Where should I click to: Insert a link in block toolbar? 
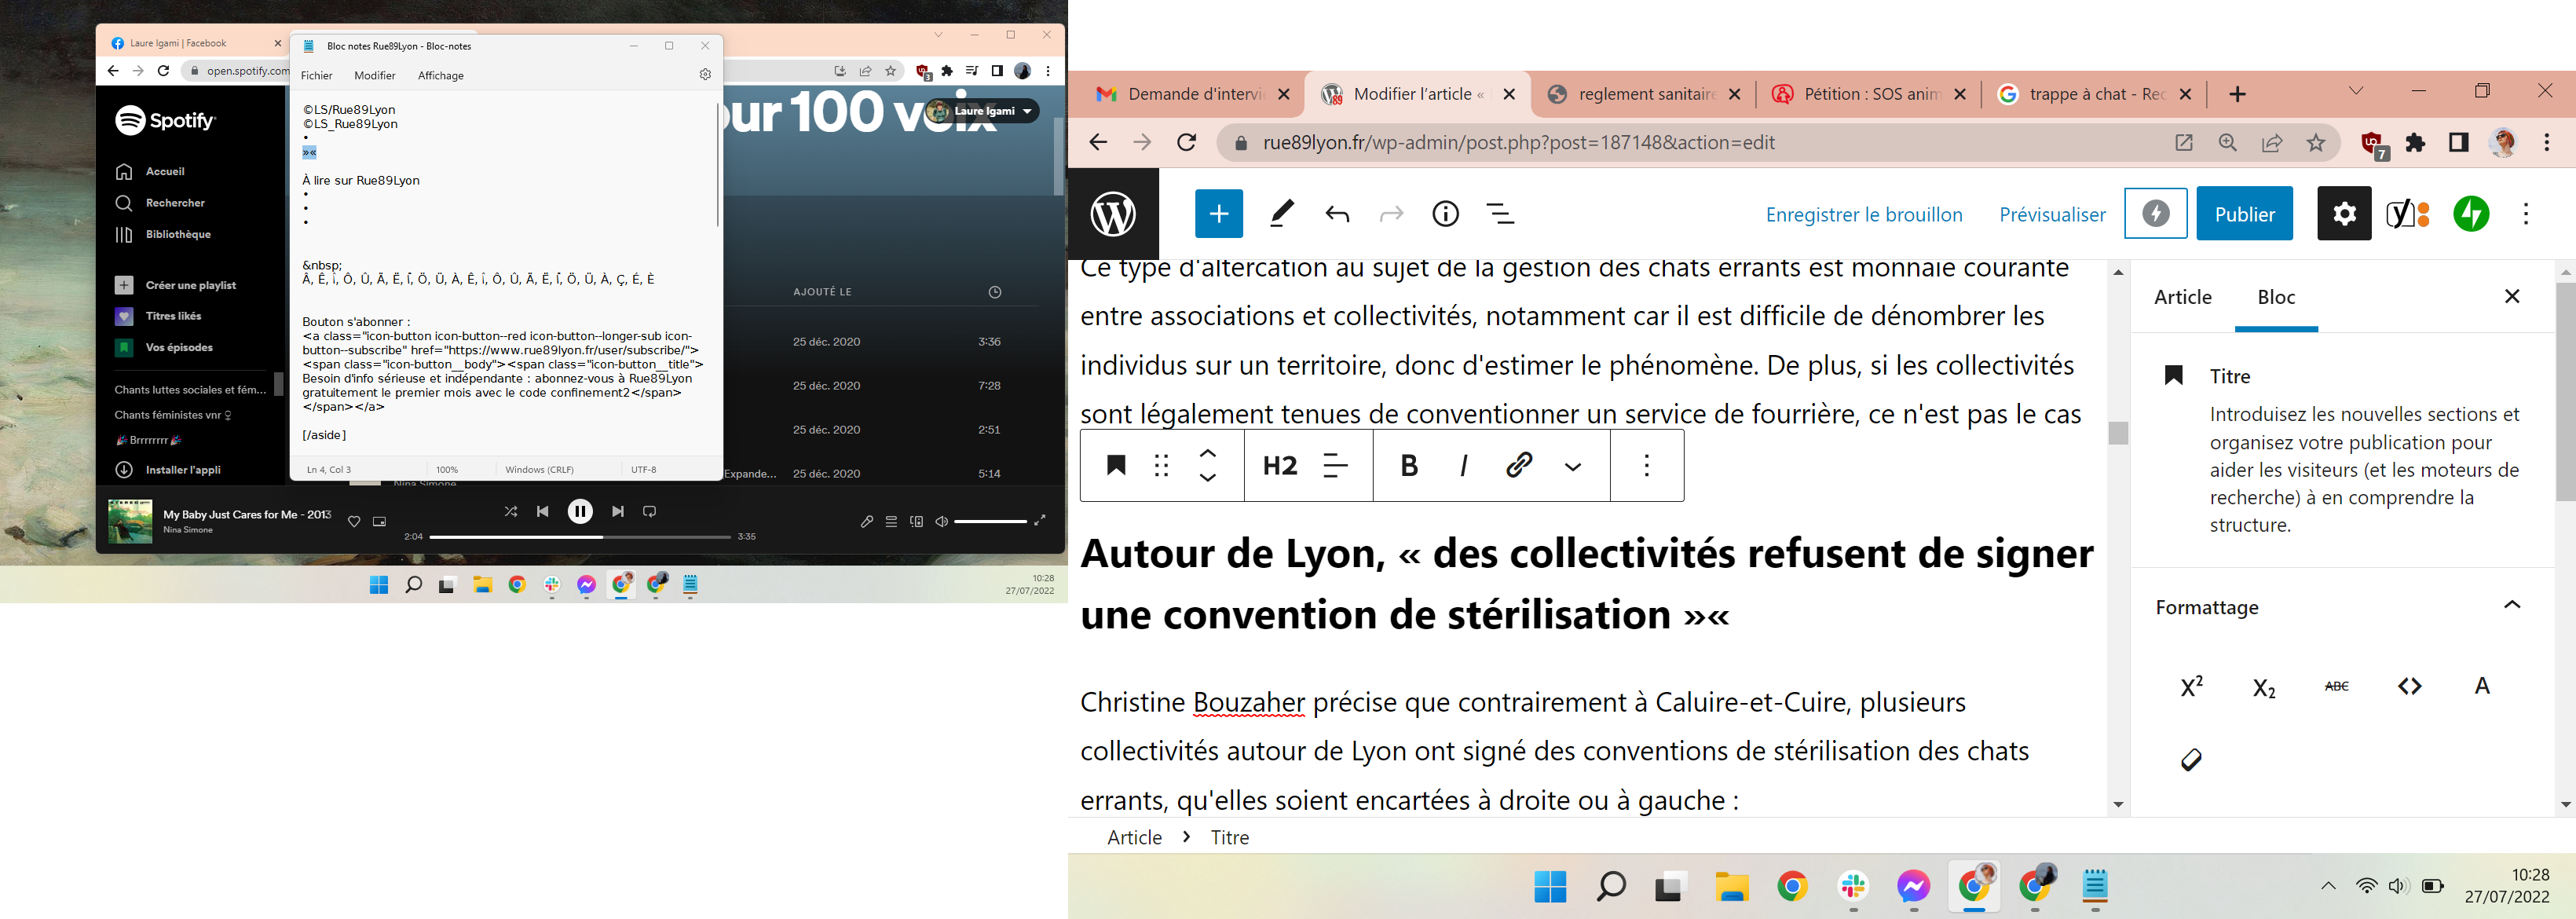coord(1519,465)
